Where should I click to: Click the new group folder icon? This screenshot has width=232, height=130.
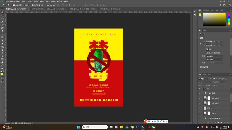[221, 123]
